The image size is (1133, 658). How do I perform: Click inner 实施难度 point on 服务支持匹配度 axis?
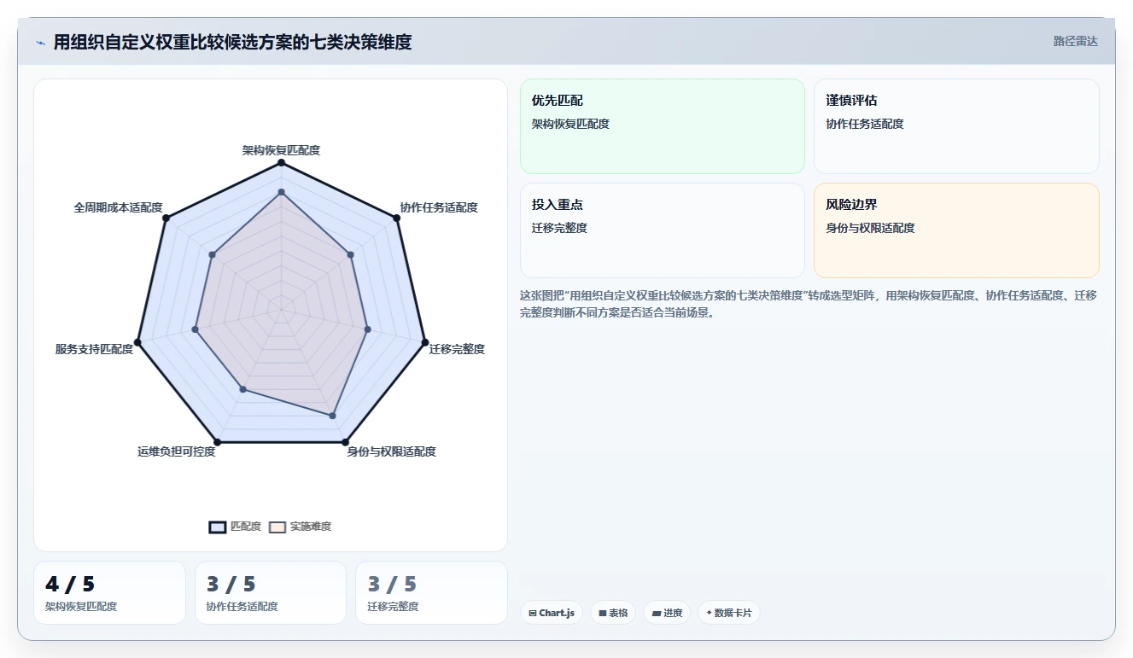click(196, 329)
